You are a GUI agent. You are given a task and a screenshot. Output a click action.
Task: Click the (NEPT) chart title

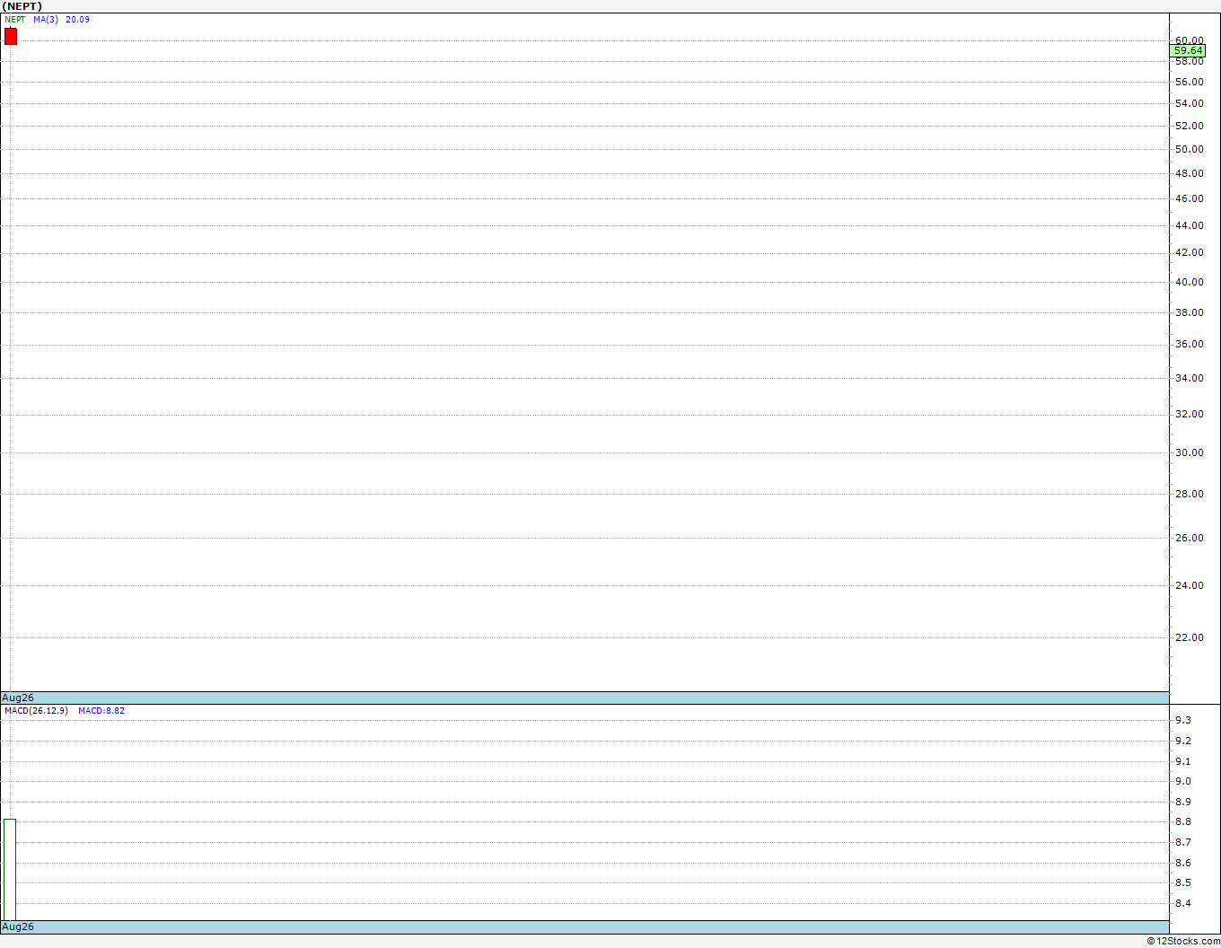pos(22,6)
